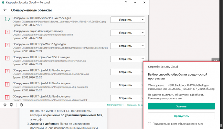This screenshot has width=223, height=129.
Task: Click the spinner icon for Backdoor.PHP.WebShell.gen
Action: tap(7, 20)
